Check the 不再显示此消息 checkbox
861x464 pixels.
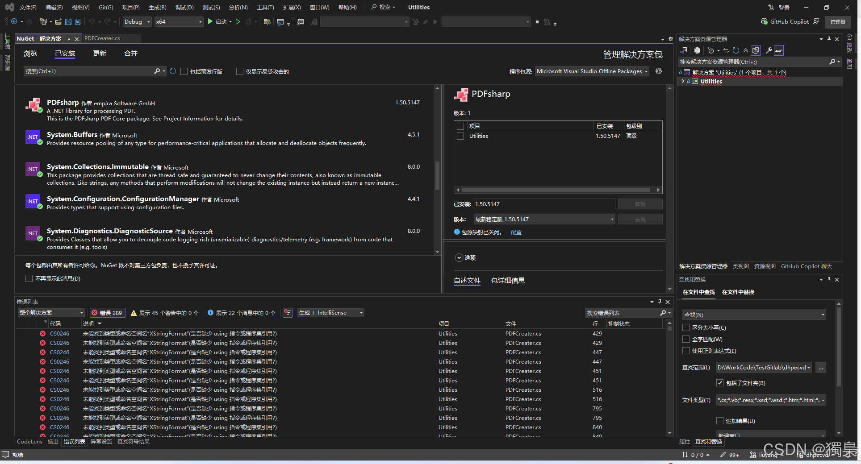point(29,278)
